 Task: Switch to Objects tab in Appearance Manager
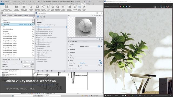(10, 16)
